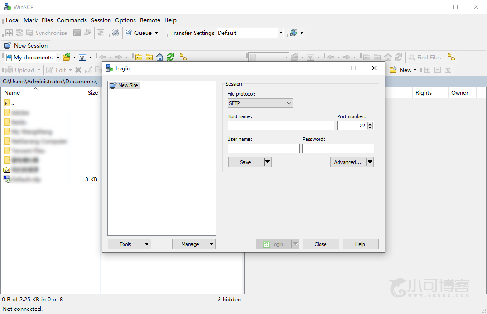Click the local path C:\Users\Administrator\Documents\
The width and height of the screenshot is (487, 314).
[x=50, y=82]
